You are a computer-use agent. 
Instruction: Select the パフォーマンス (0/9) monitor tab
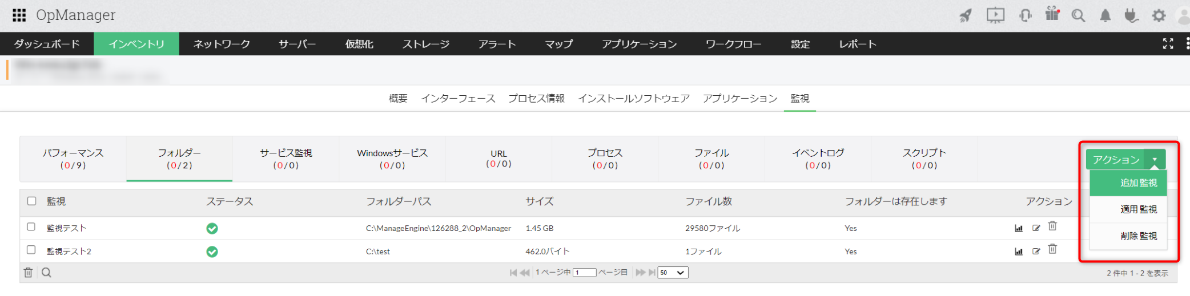[x=73, y=159]
